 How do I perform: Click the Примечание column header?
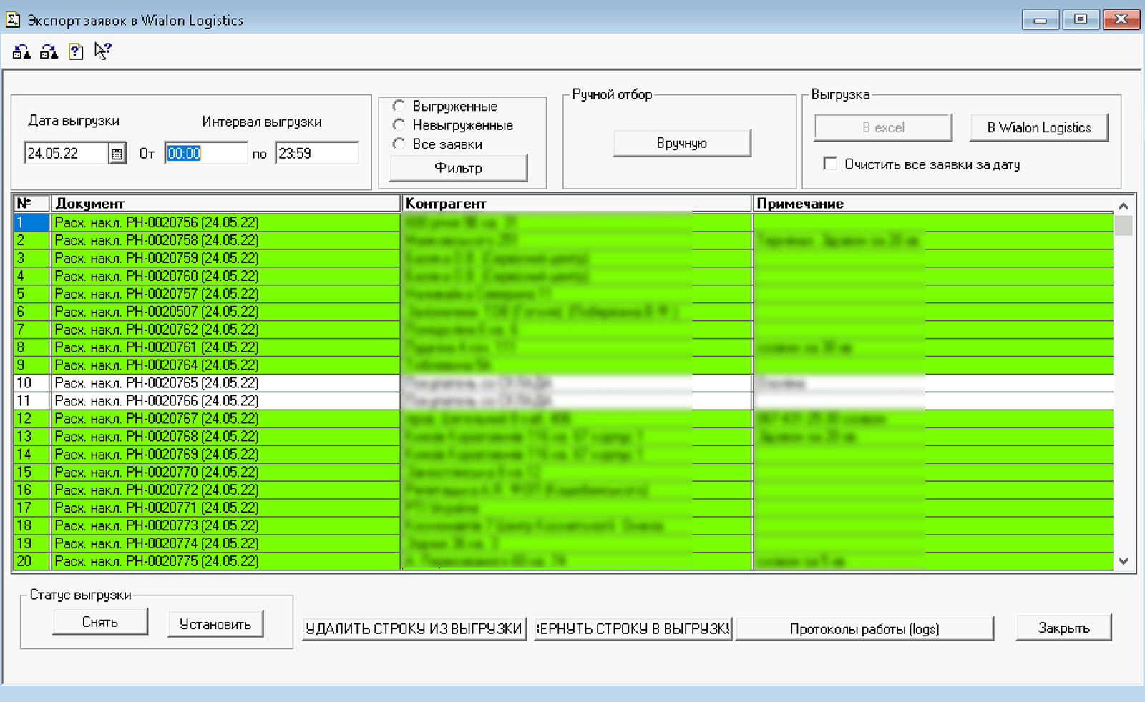933,204
